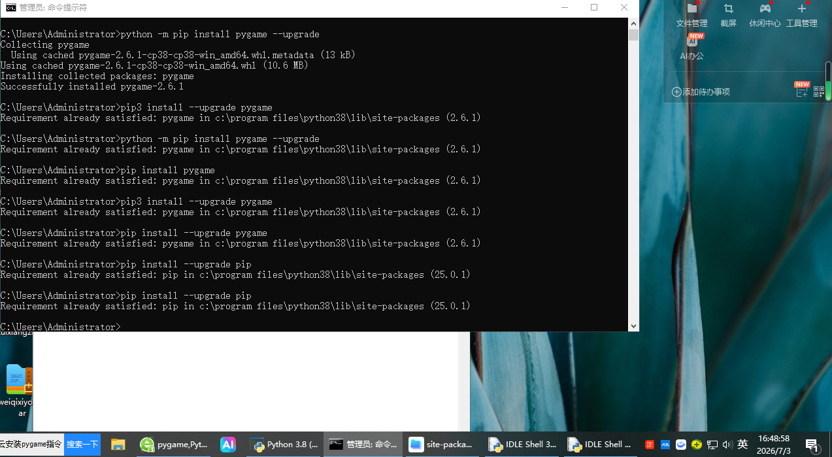
Task: Open 文件管理 folder icon in desktop widget
Action: [x=691, y=8]
